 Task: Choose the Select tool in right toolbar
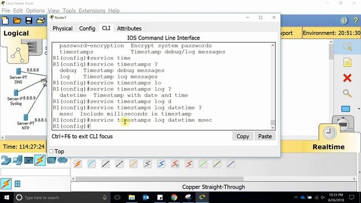pyautogui.click(x=347, y=47)
